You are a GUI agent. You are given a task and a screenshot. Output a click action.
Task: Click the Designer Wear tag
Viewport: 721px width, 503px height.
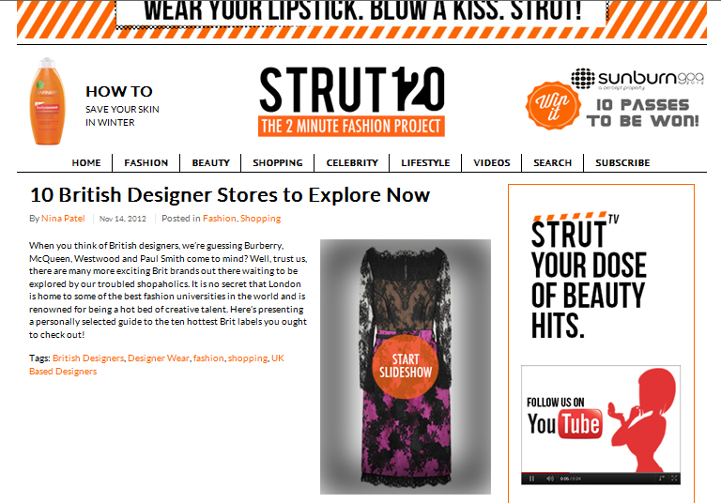tap(159, 358)
